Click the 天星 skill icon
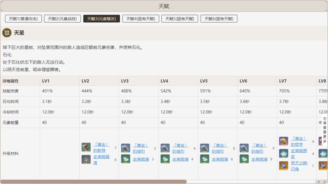Screen dimensions: 328x184 (7, 33)
